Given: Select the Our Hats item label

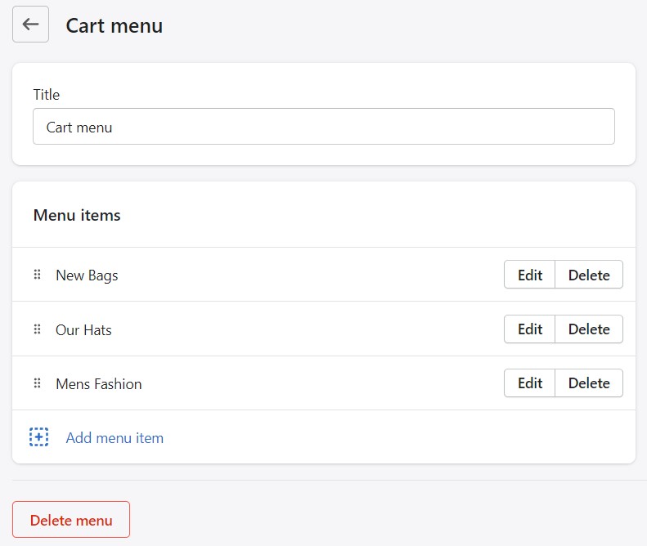Looking at the screenshot, I should point(83,330).
